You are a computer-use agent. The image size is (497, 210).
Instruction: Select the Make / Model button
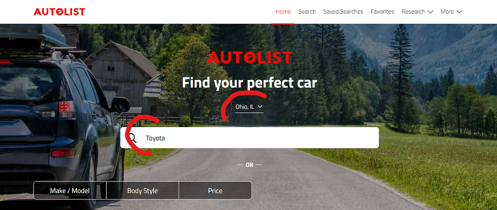pyautogui.click(x=70, y=191)
